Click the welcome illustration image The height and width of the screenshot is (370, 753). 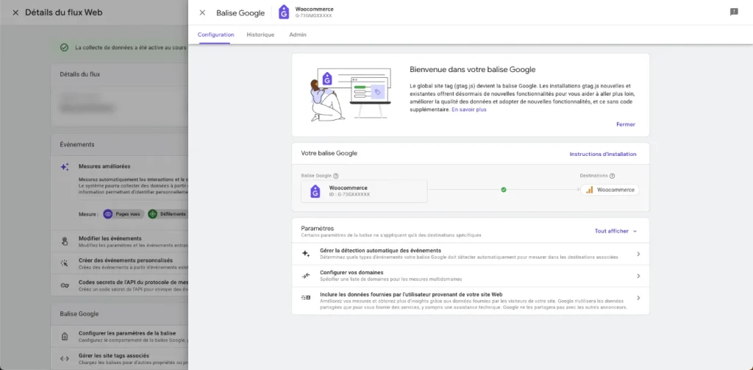pyautogui.click(x=350, y=94)
